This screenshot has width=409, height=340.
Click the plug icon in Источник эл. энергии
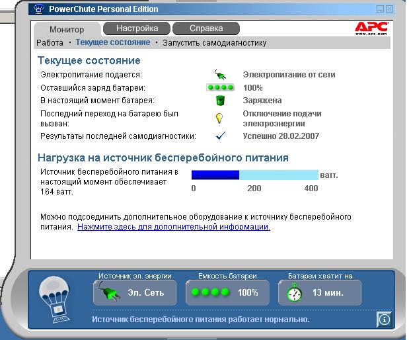109,292
